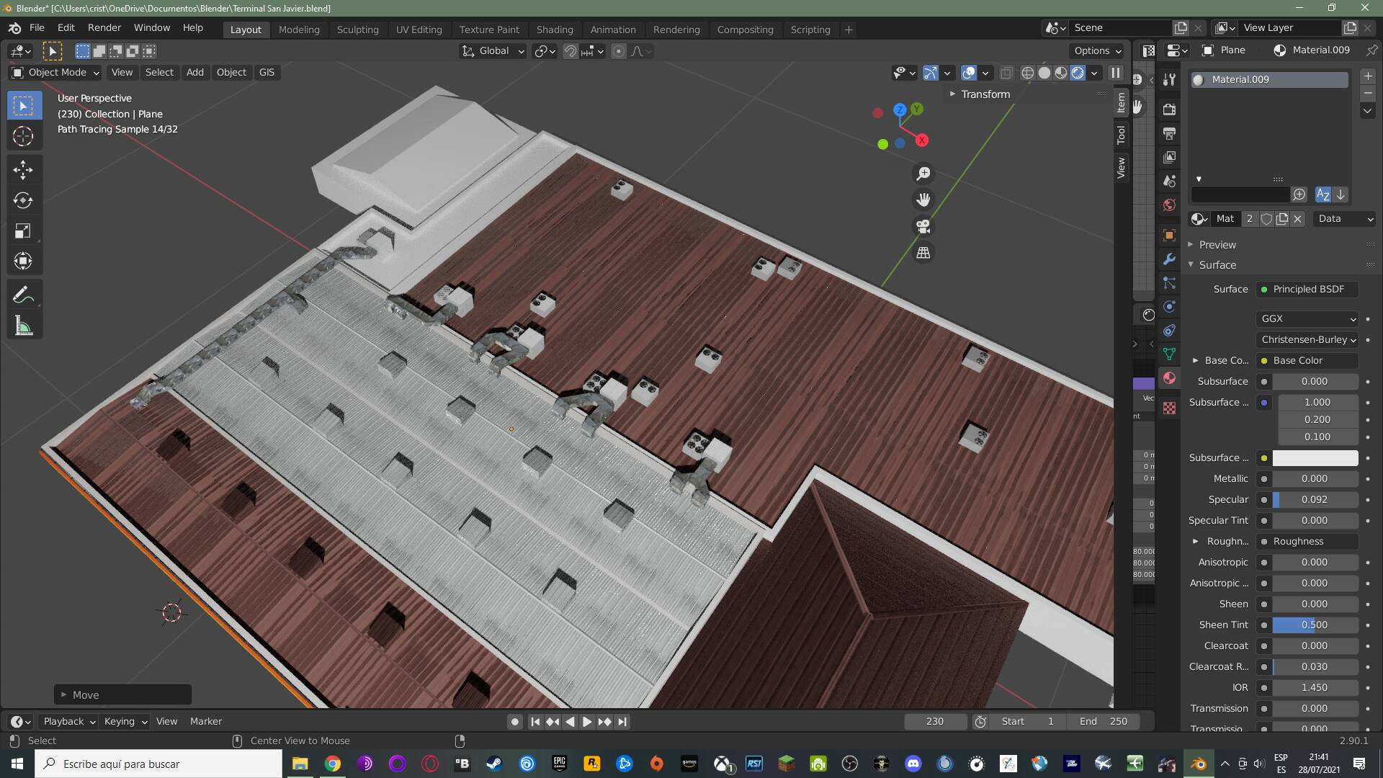The height and width of the screenshot is (778, 1383).
Task: Select the Annotate pencil tool
Action: (23, 295)
